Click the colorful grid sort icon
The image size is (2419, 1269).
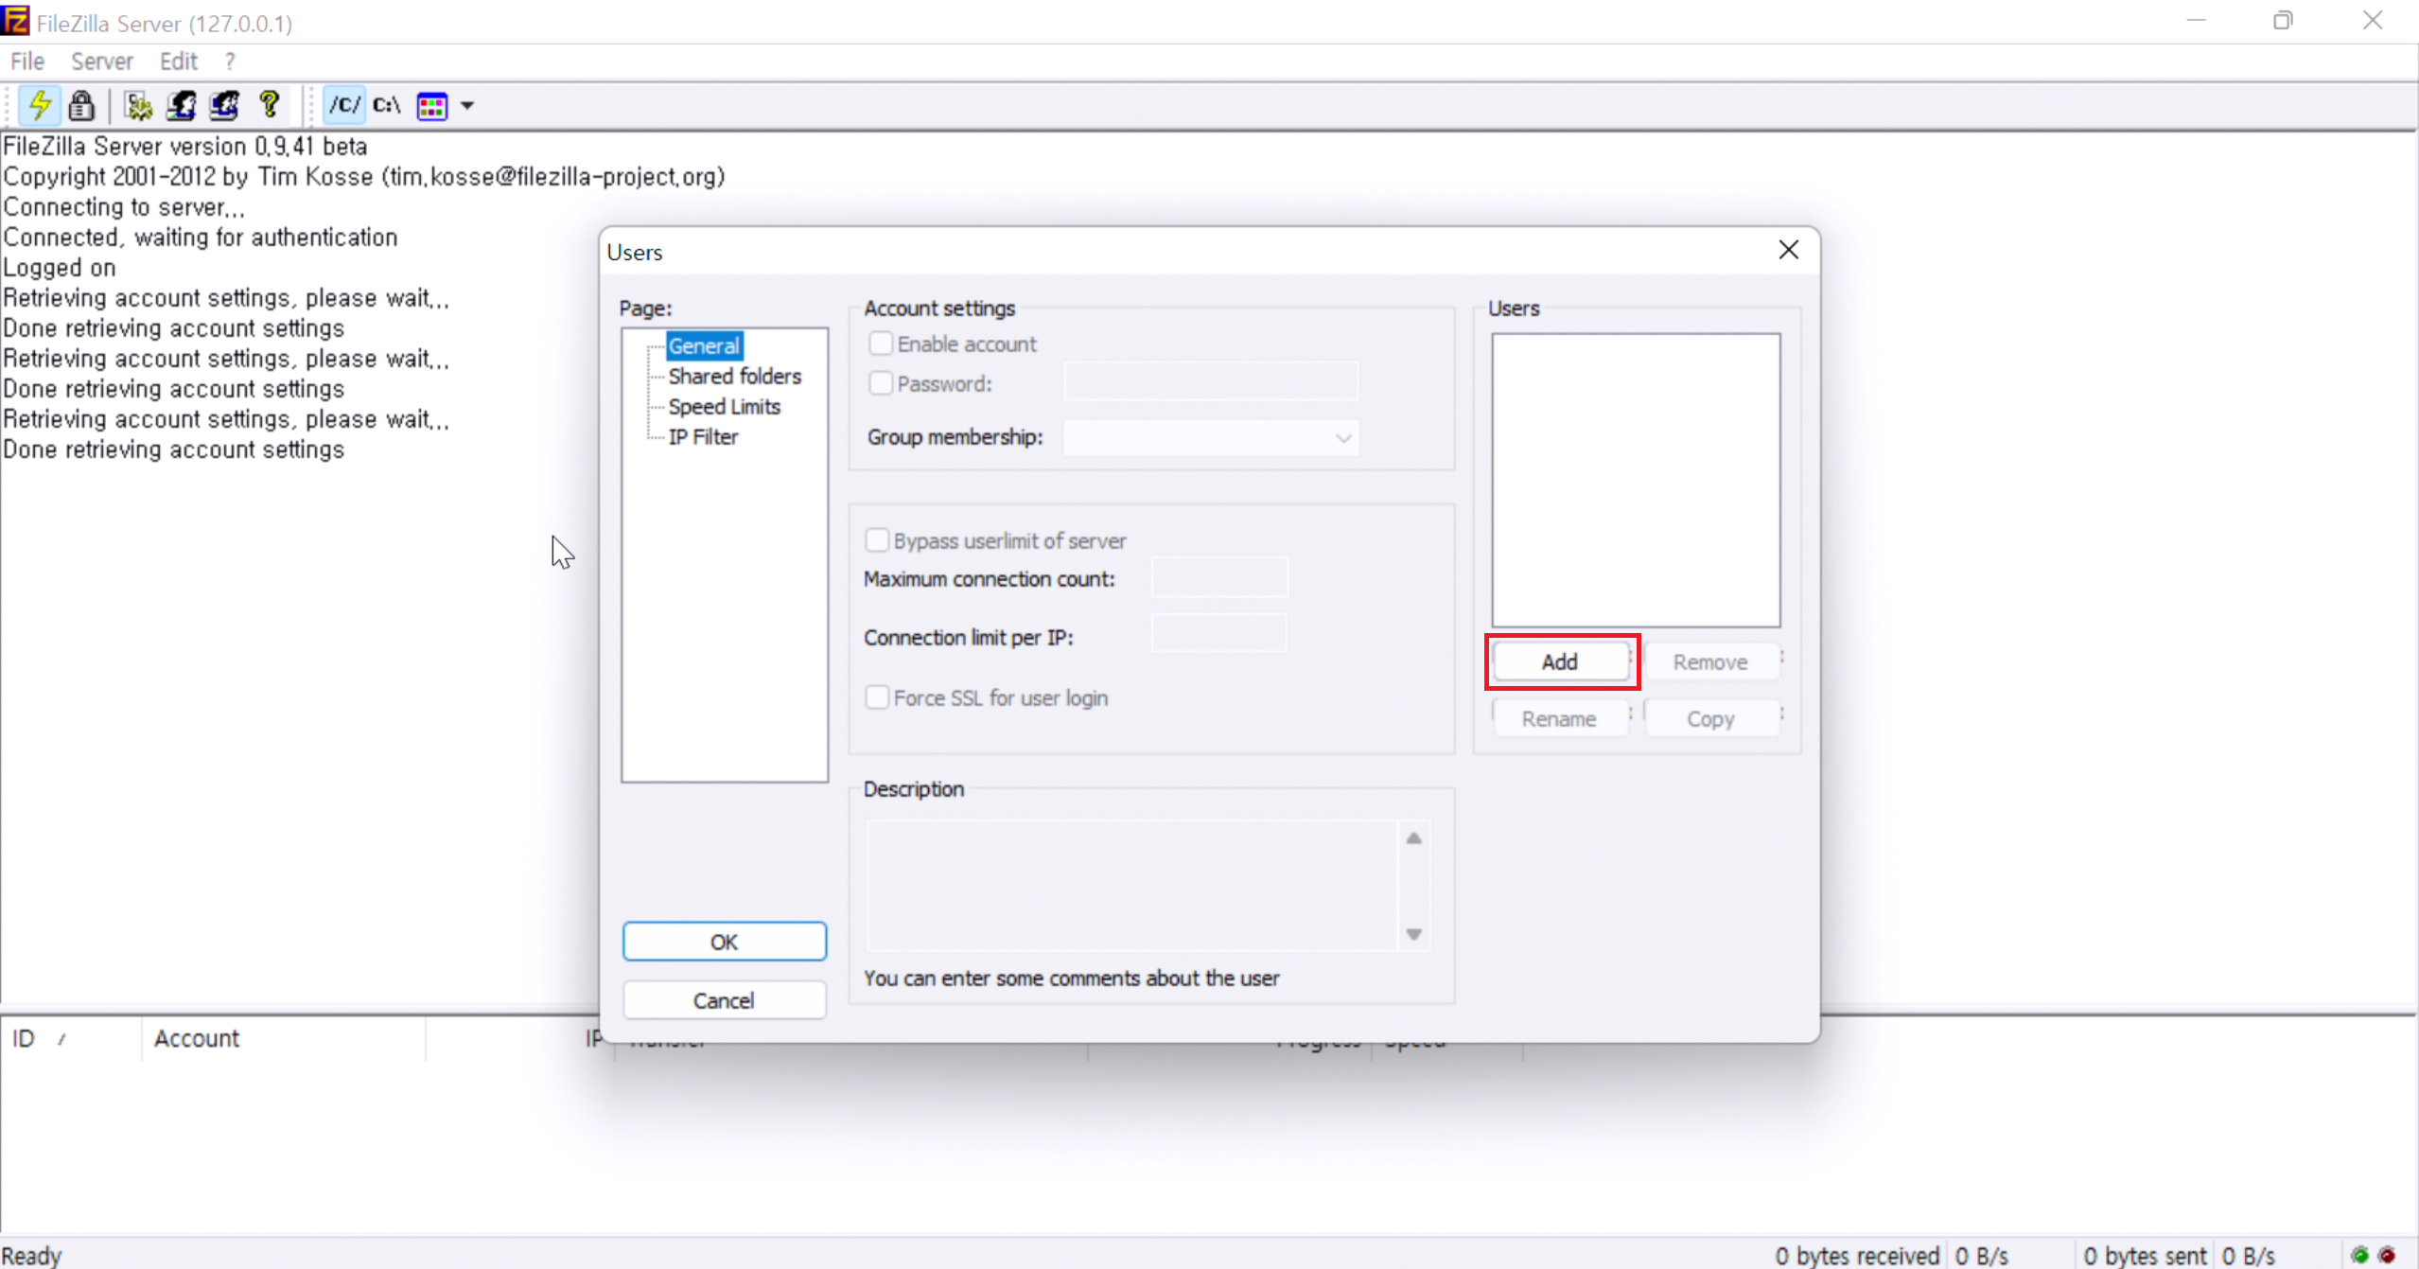[x=432, y=106]
